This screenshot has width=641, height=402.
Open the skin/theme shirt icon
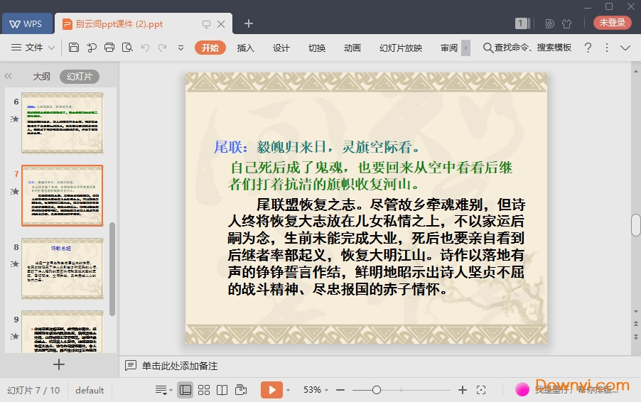point(566,23)
